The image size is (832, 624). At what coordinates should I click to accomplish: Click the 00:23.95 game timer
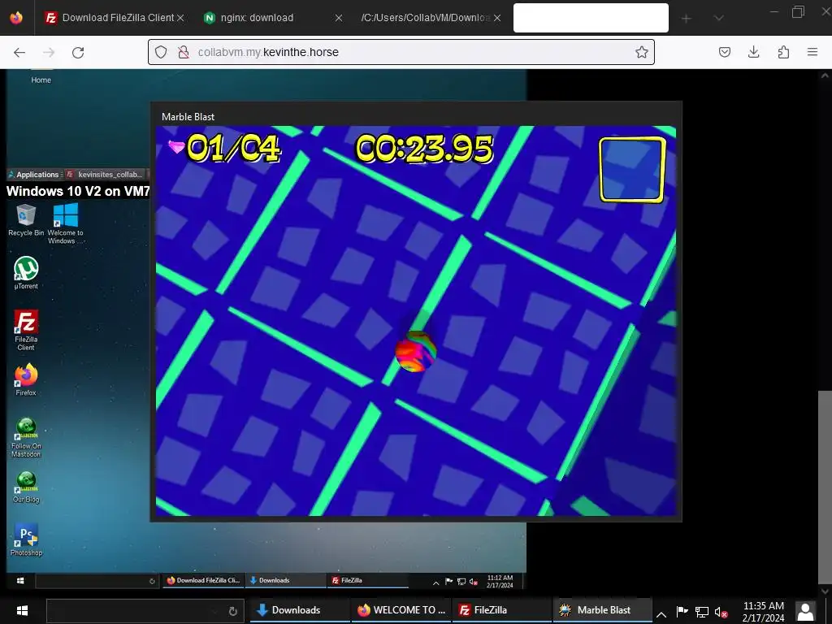424,148
